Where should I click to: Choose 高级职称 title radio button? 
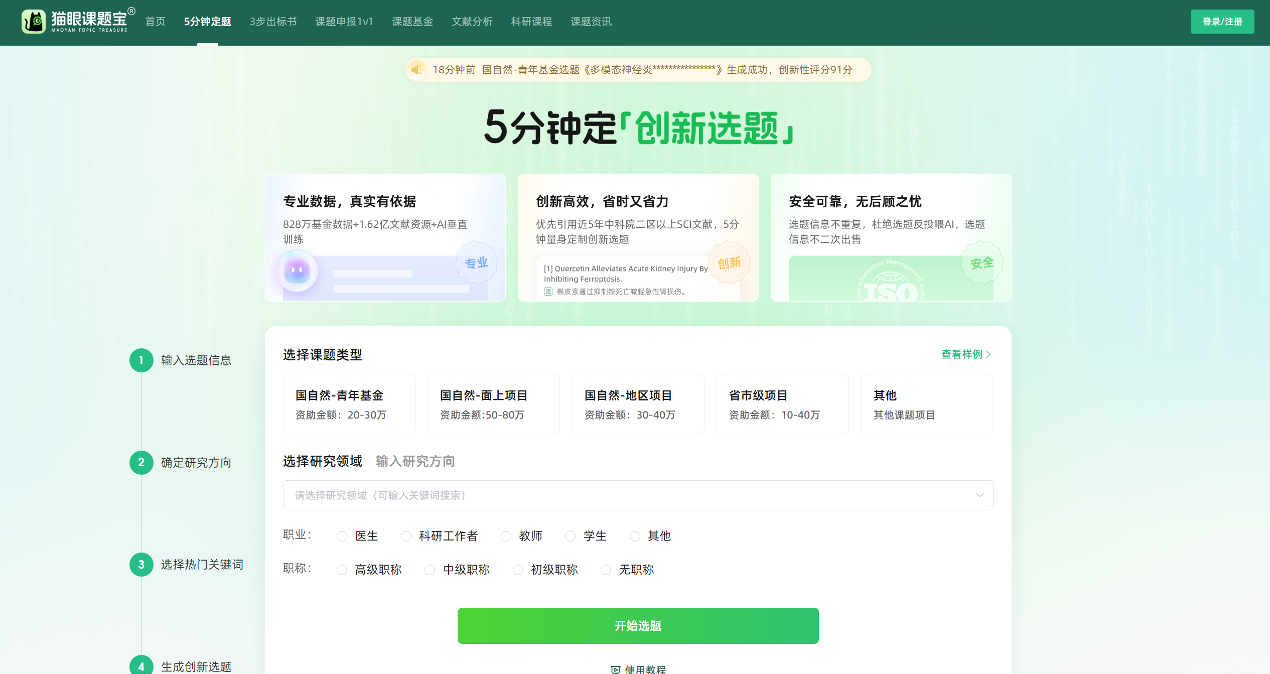pos(342,570)
